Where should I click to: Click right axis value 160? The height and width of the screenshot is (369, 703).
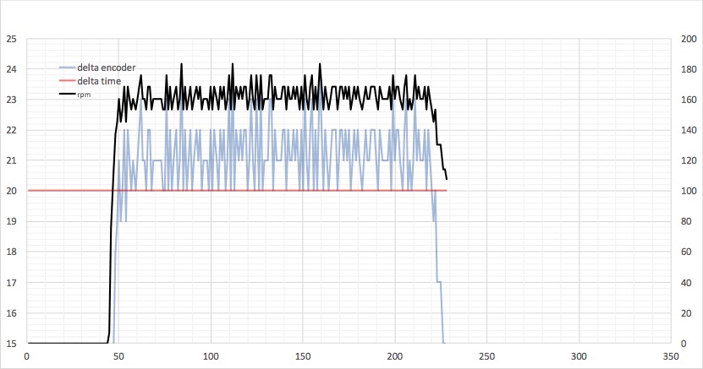[689, 100]
